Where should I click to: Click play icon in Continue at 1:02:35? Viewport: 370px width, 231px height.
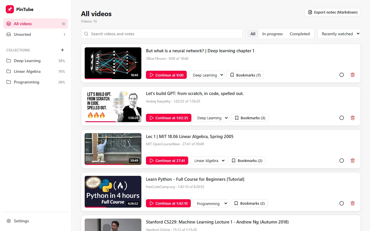(151, 118)
